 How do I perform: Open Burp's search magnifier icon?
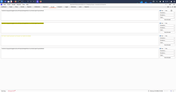[172, 7]
